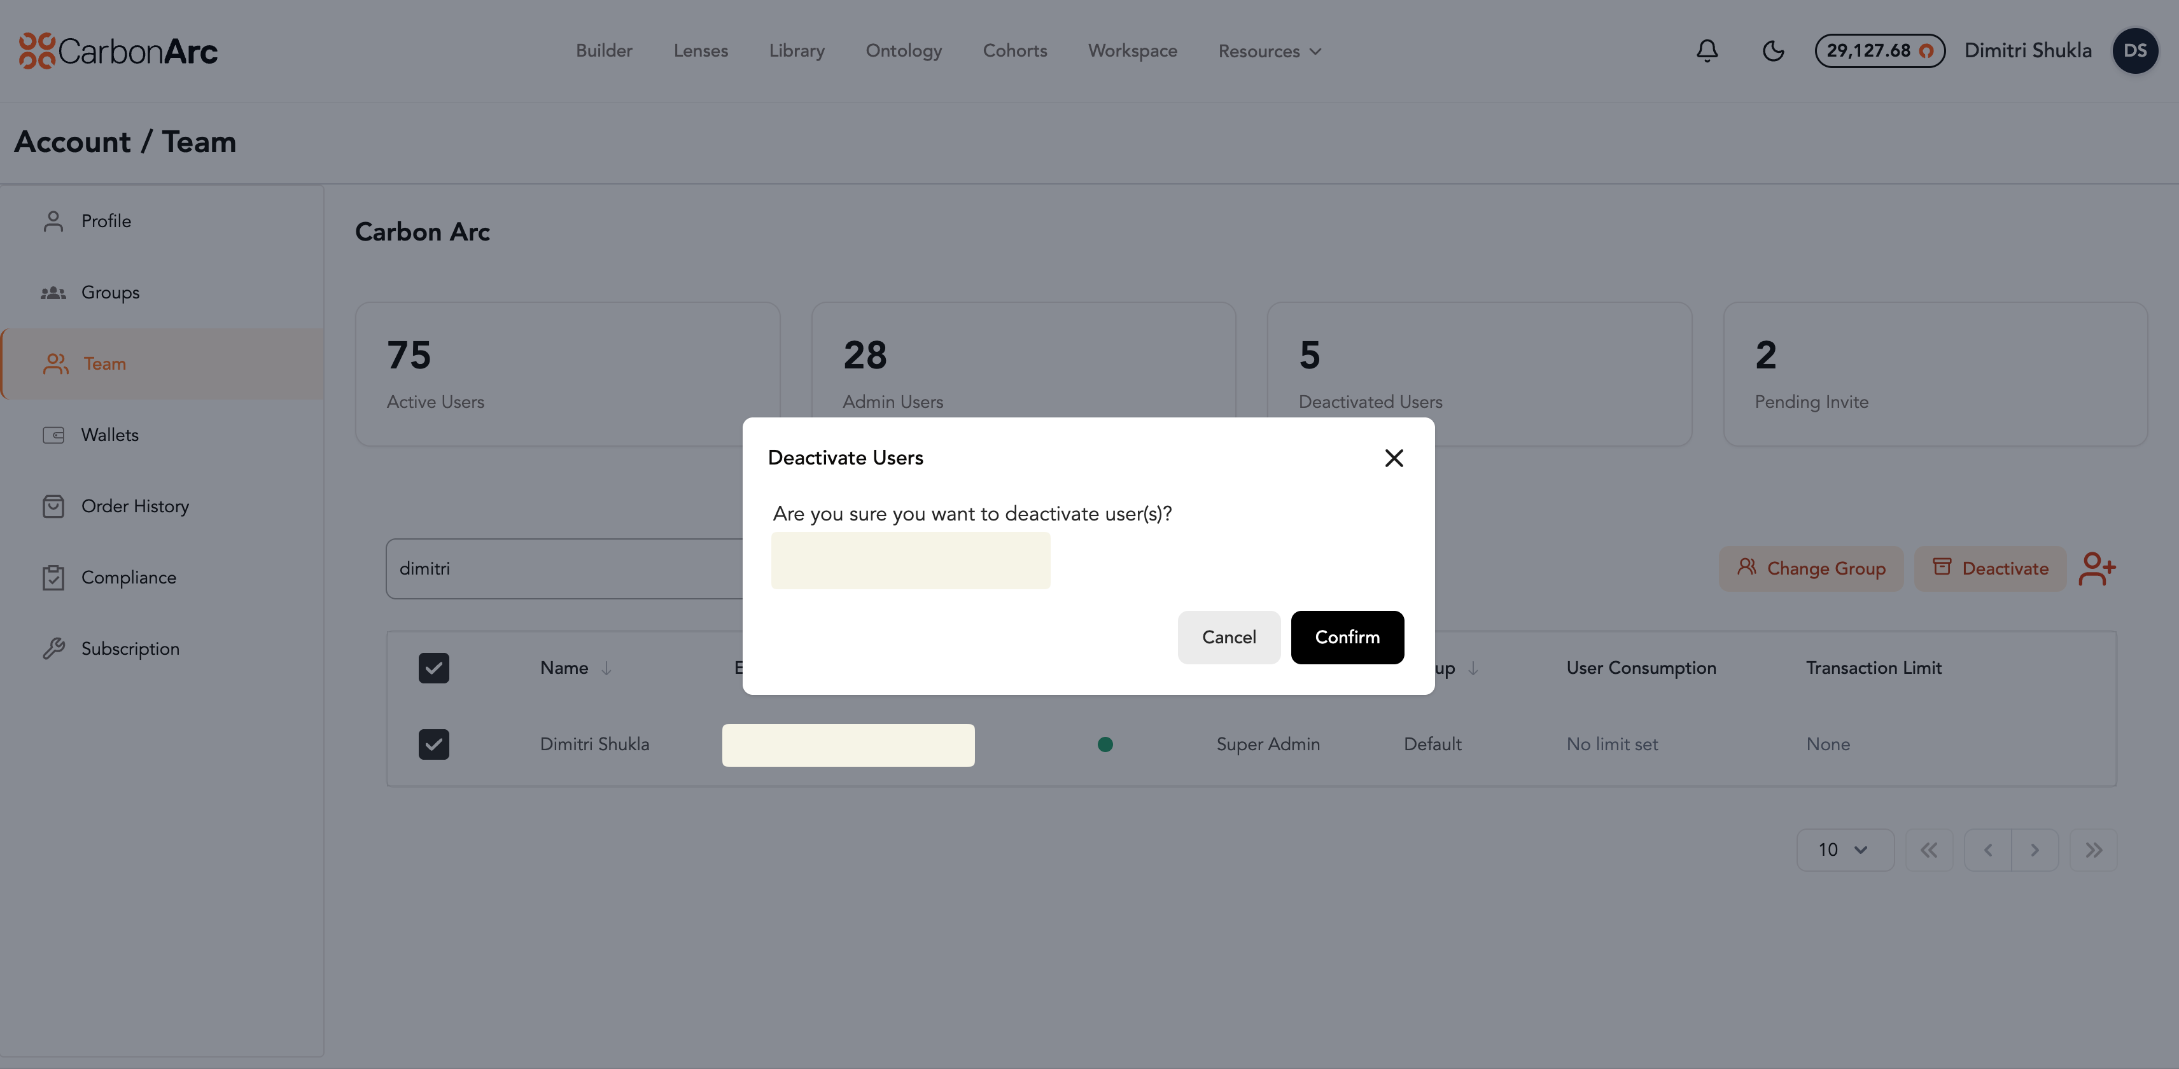The height and width of the screenshot is (1069, 2179).
Task: Go to next page arrow
Action: click(x=2035, y=850)
